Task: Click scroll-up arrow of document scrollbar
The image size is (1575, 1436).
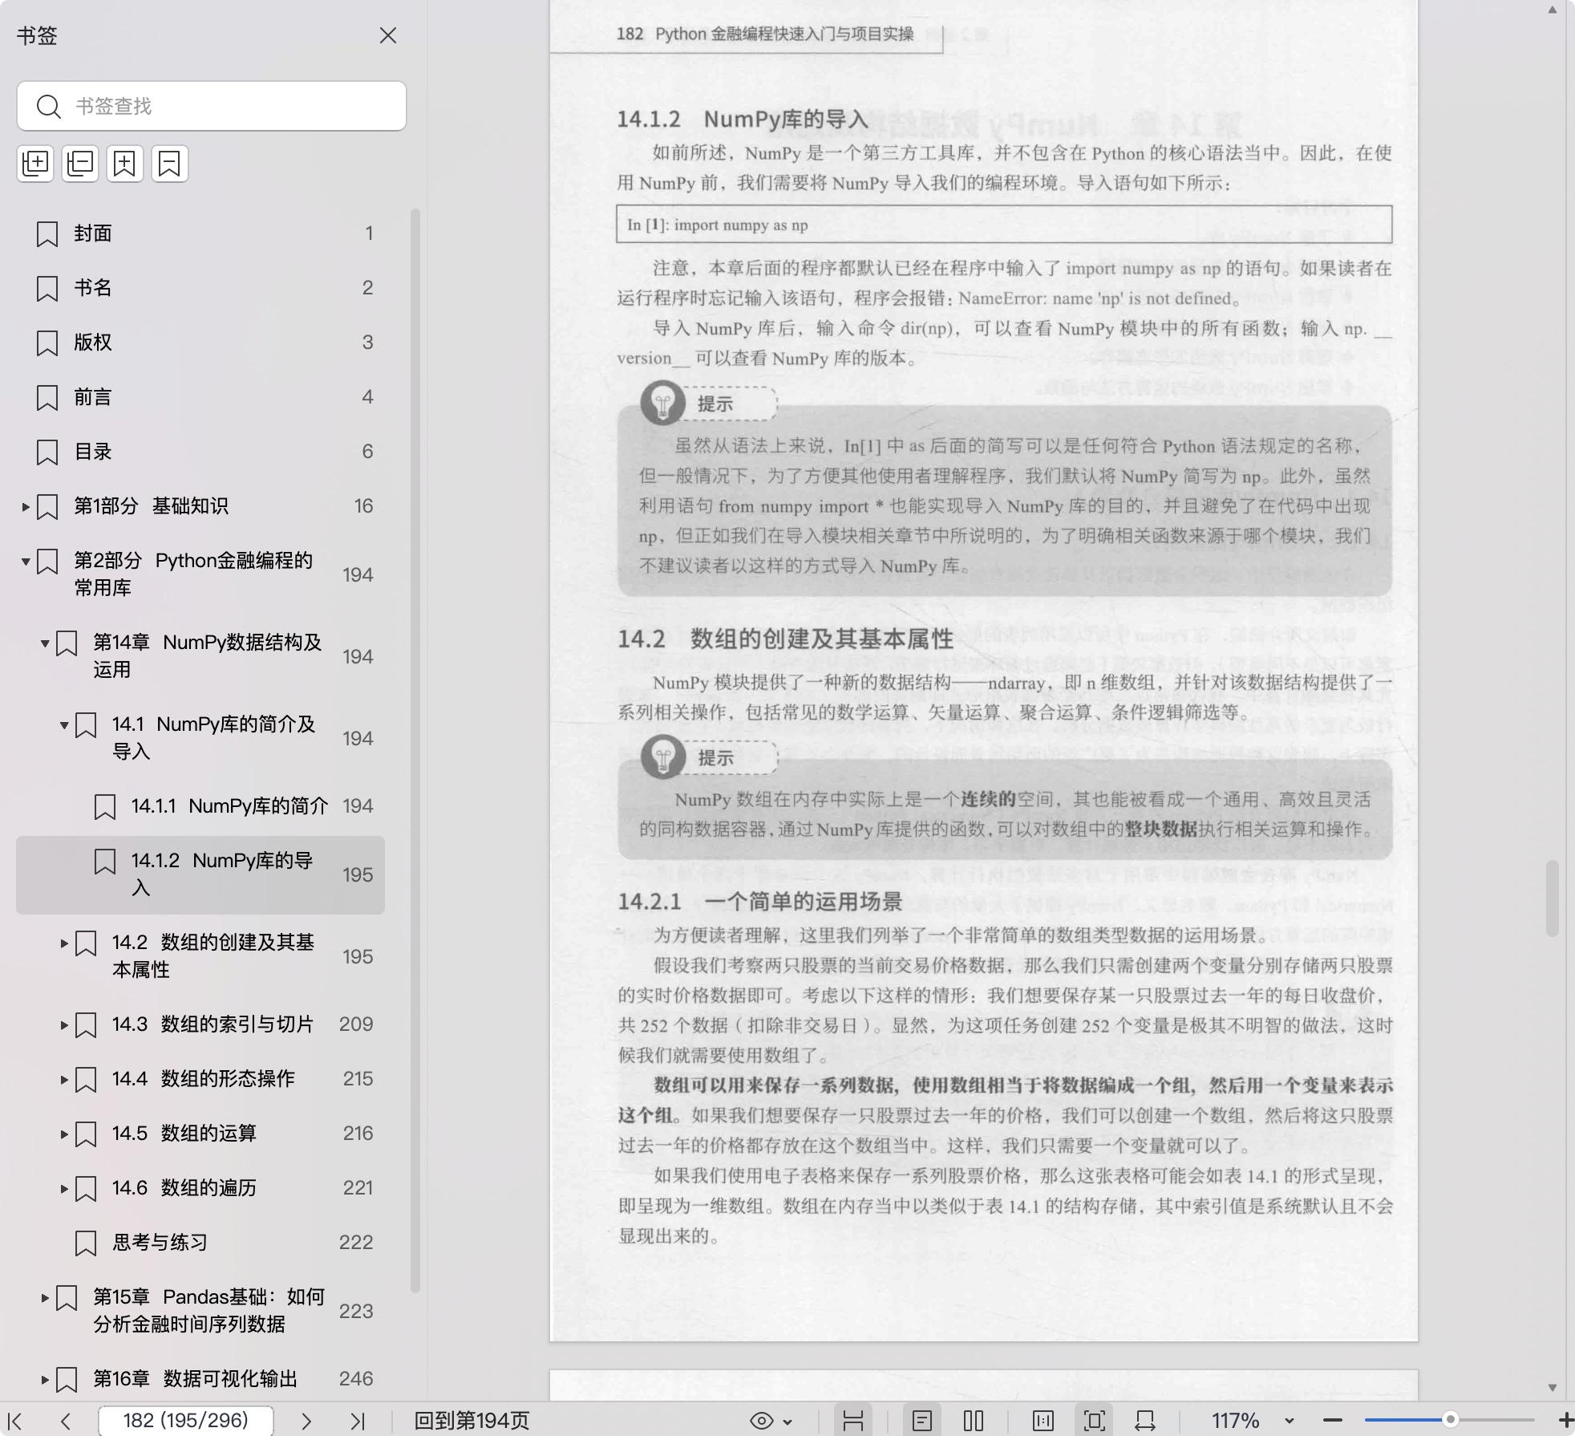Action: point(1553,10)
